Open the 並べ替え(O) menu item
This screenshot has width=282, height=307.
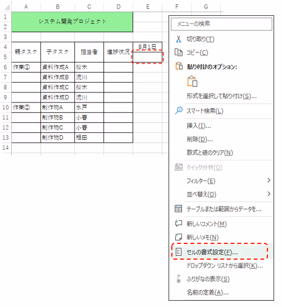pos(221,194)
